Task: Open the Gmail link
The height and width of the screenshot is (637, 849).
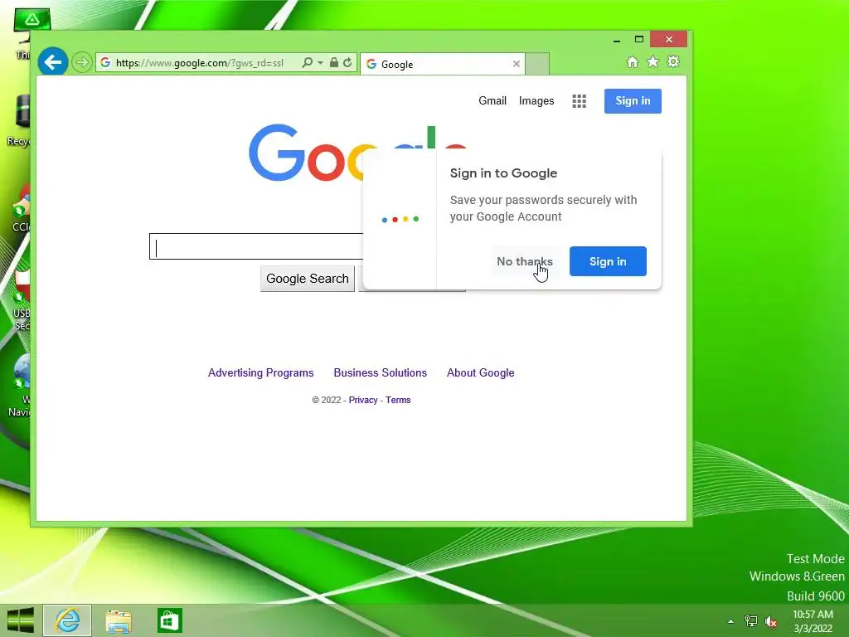Action: point(492,100)
